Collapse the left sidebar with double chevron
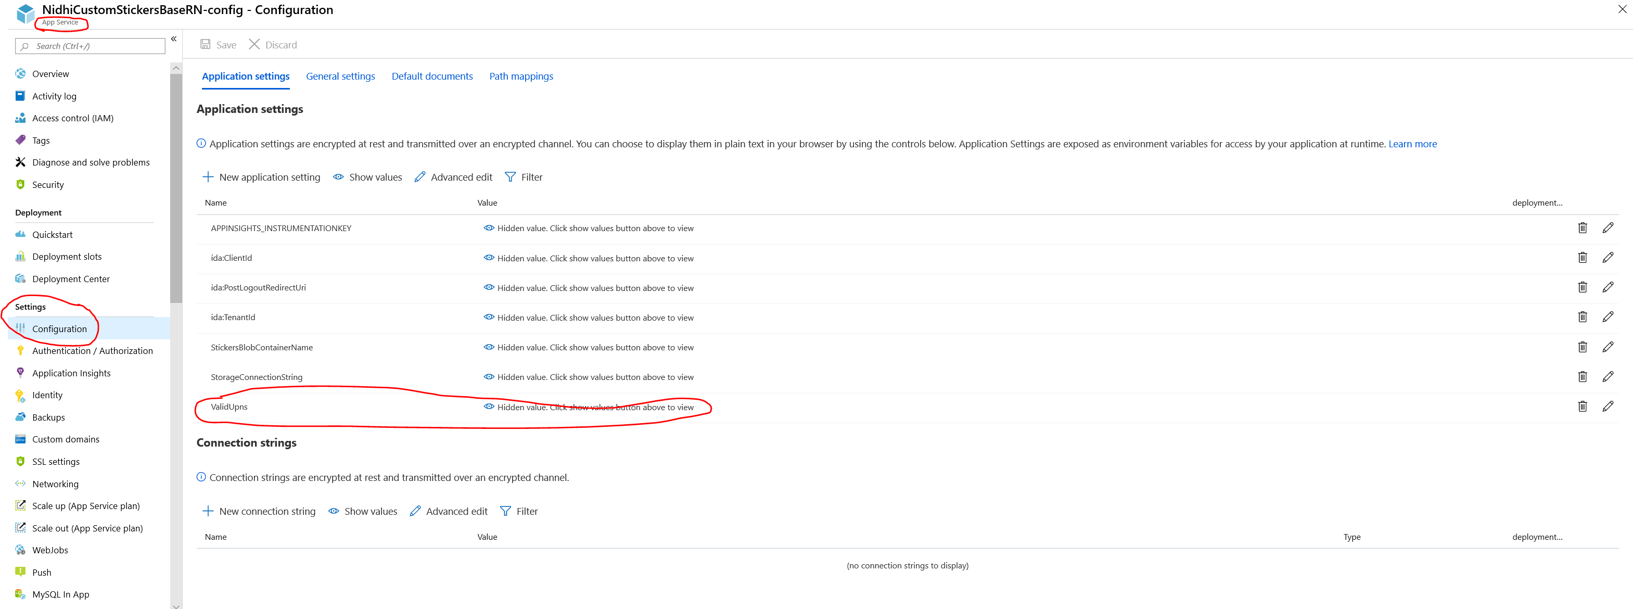 coord(174,40)
